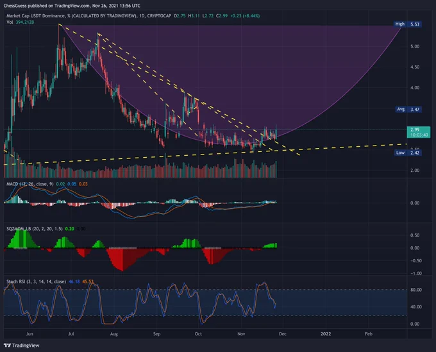Click the 2.00 price axis value
Screen dimensions: 436x352
point(415,170)
